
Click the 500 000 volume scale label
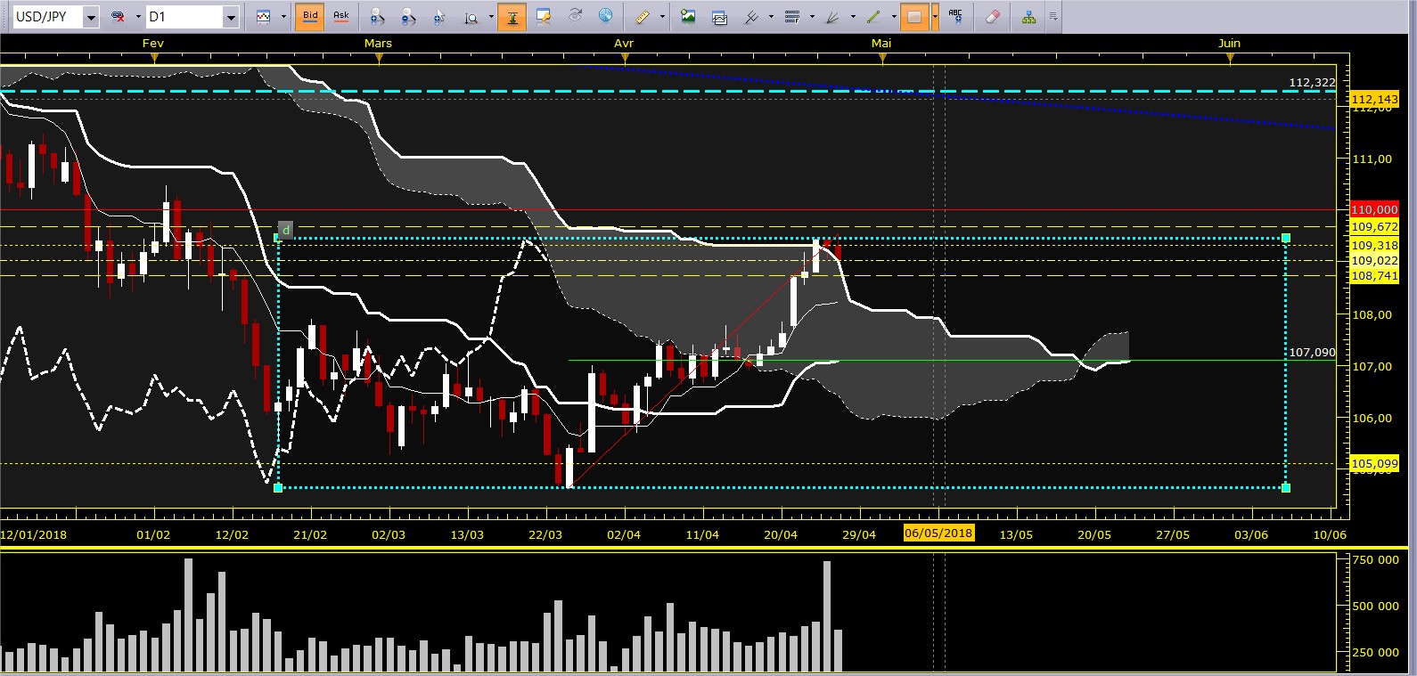click(x=1376, y=606)
